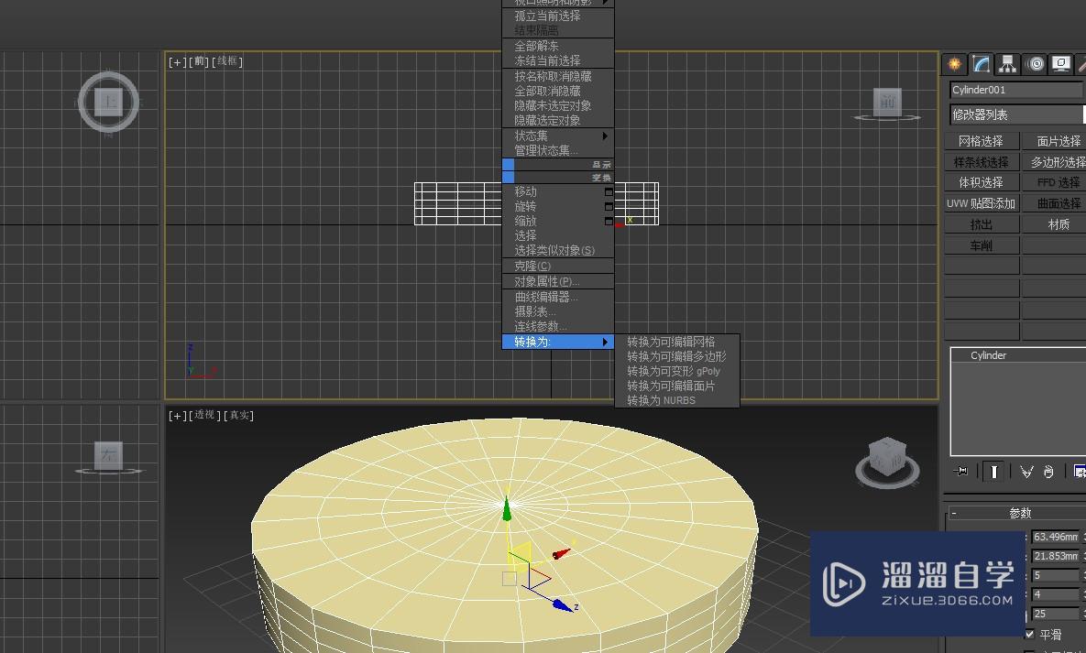Click the 网格选择 modifier button

[982, 141]
